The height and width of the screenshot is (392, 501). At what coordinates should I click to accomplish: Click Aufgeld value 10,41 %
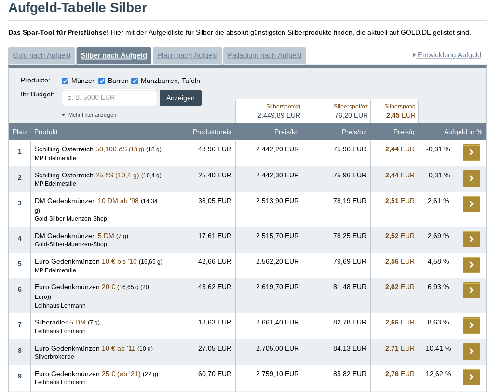tap(438, 348)
